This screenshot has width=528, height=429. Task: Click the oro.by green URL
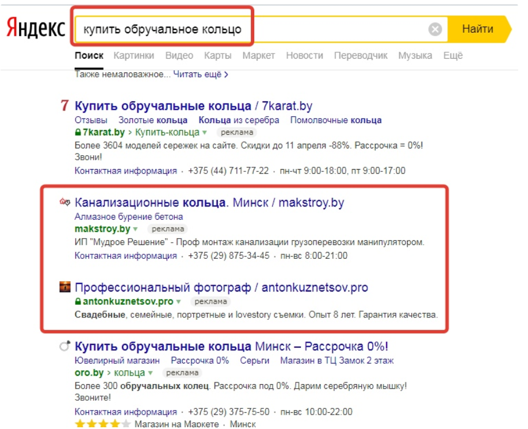point(89,373)
